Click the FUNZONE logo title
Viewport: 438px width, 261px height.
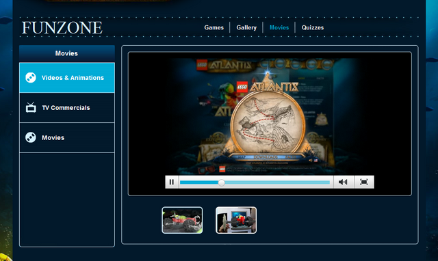[x=62, y=27]
